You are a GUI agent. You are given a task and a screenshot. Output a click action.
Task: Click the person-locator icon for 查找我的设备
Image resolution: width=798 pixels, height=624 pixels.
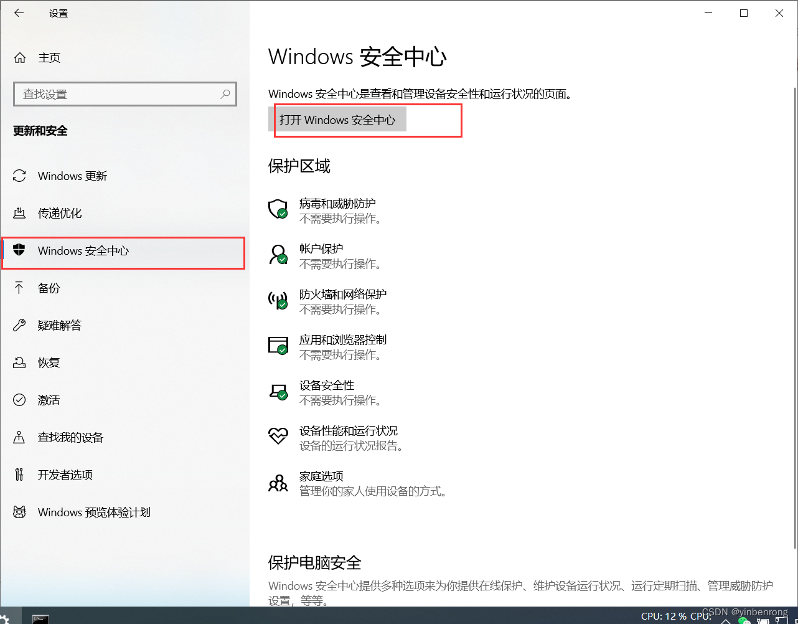[x=20, y=437]
